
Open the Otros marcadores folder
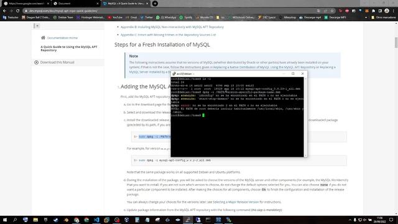(384, 17)
